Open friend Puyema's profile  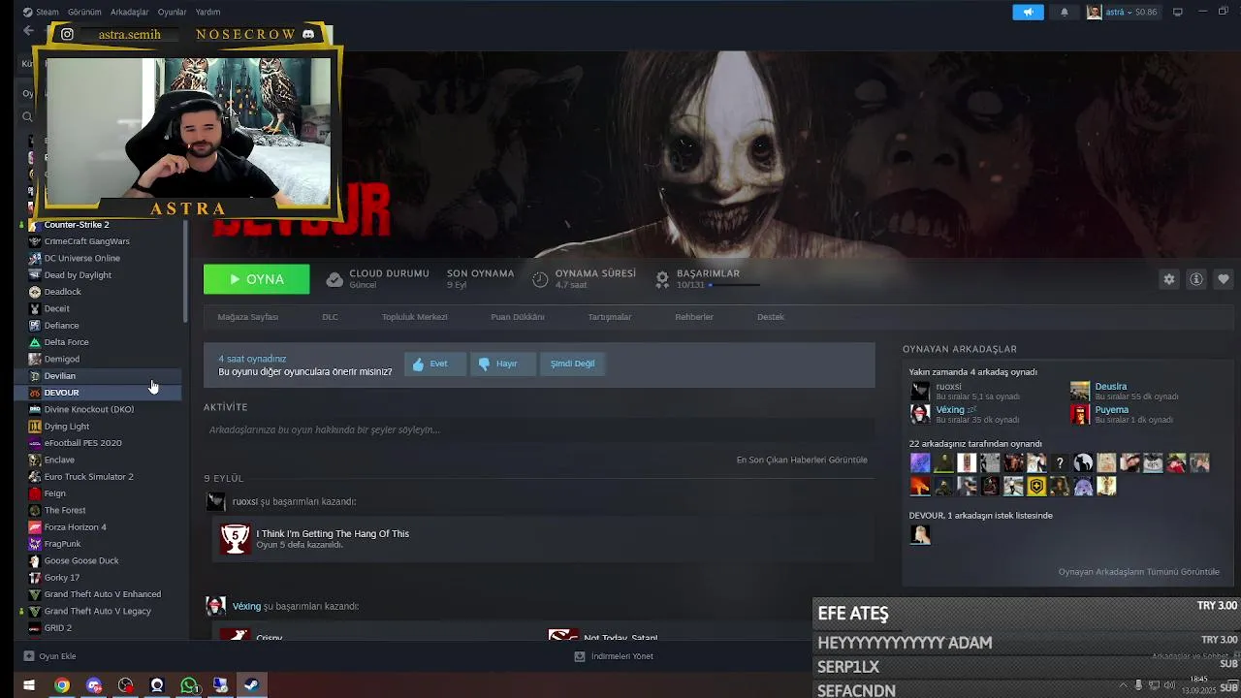[x=1111, y=410]
